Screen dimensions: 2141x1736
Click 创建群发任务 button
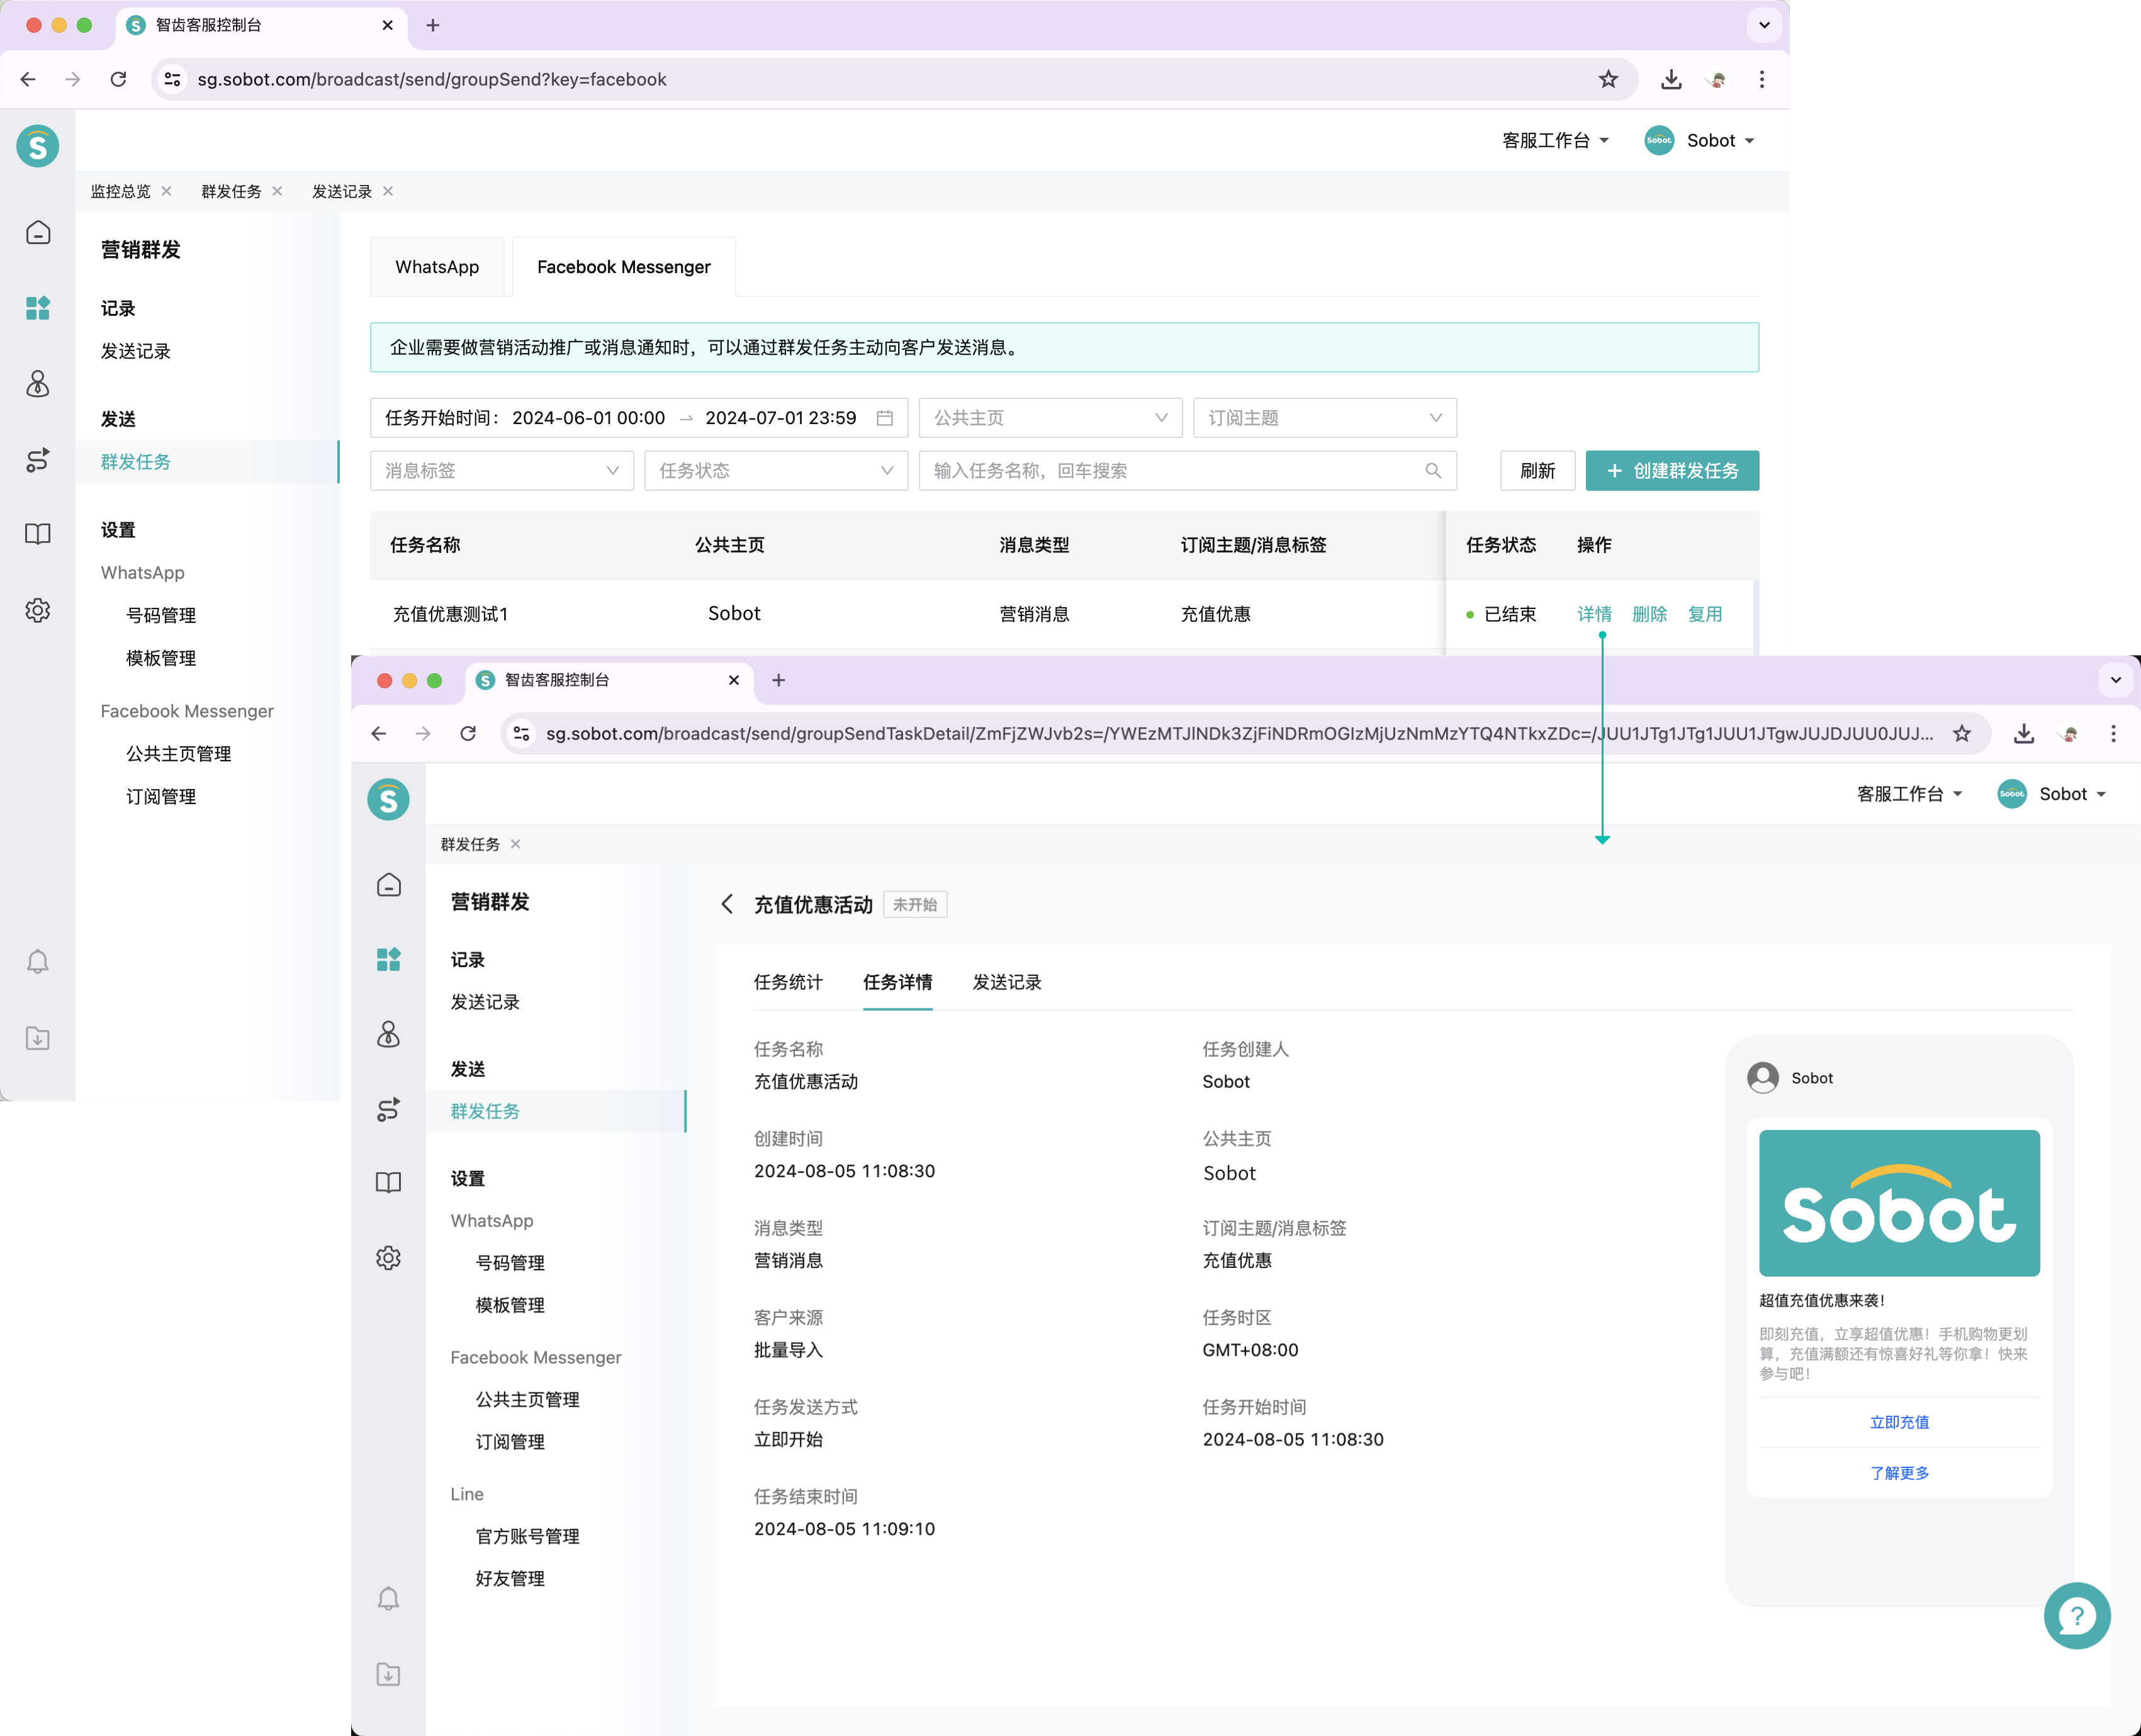pyautogui.click(x=1672, y=470)
